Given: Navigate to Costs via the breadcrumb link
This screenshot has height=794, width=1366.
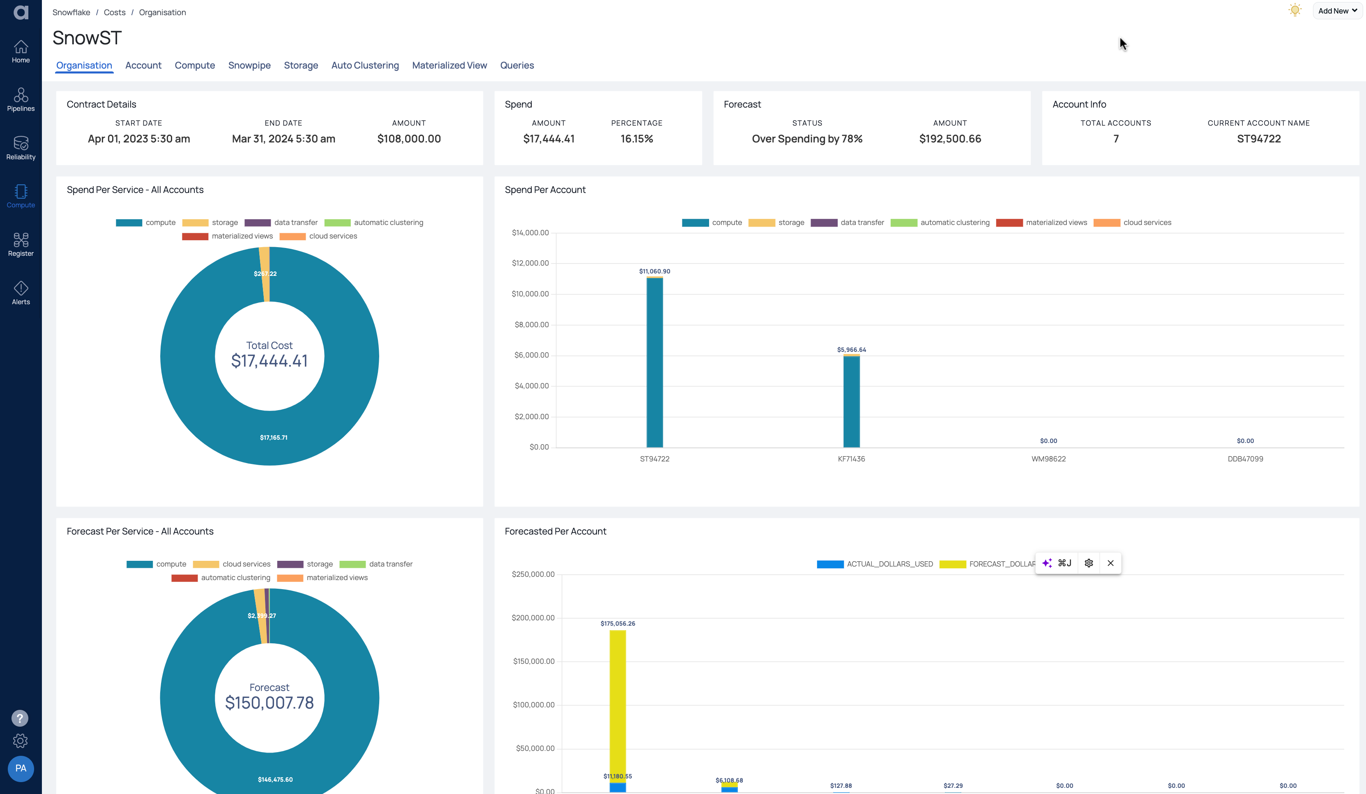Looking at the screenshot, I should coord(114,12).
